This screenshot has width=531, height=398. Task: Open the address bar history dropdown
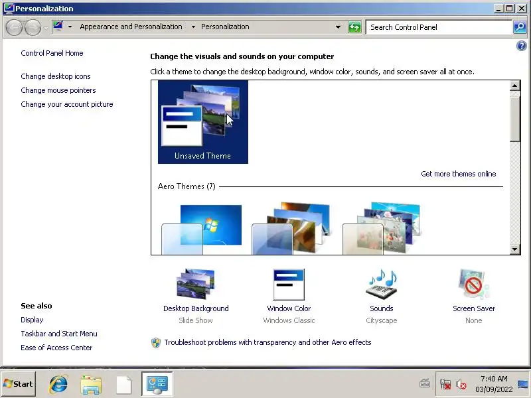click(x=338, y=27)
